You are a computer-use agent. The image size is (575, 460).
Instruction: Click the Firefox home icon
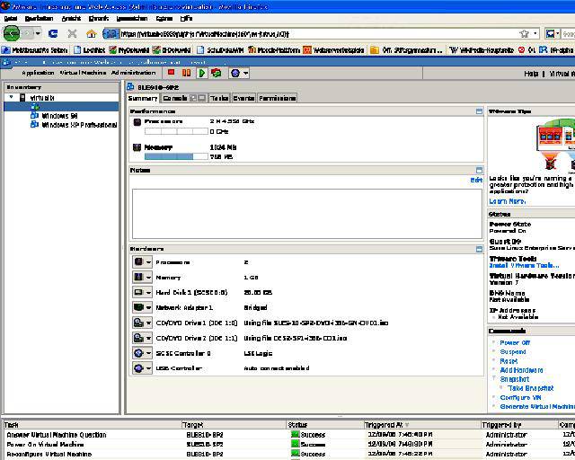91,33
